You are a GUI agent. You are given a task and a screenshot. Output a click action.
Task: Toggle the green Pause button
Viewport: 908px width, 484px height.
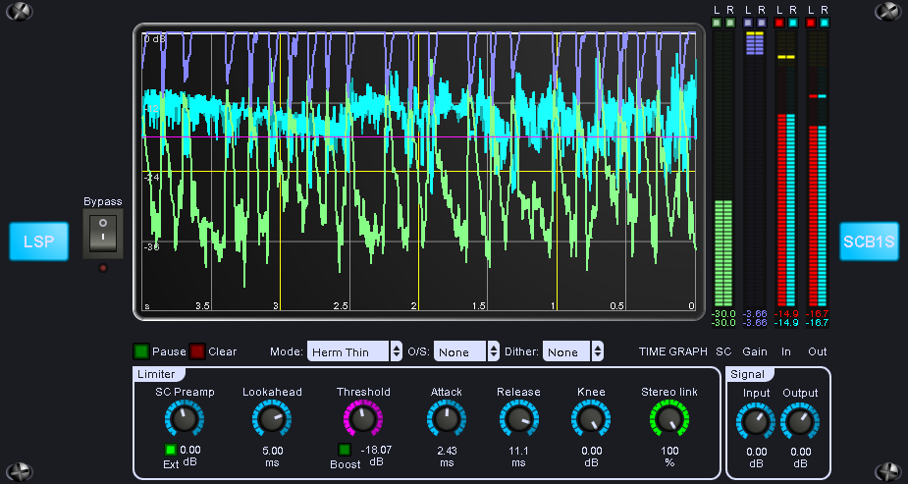(141, 351)
